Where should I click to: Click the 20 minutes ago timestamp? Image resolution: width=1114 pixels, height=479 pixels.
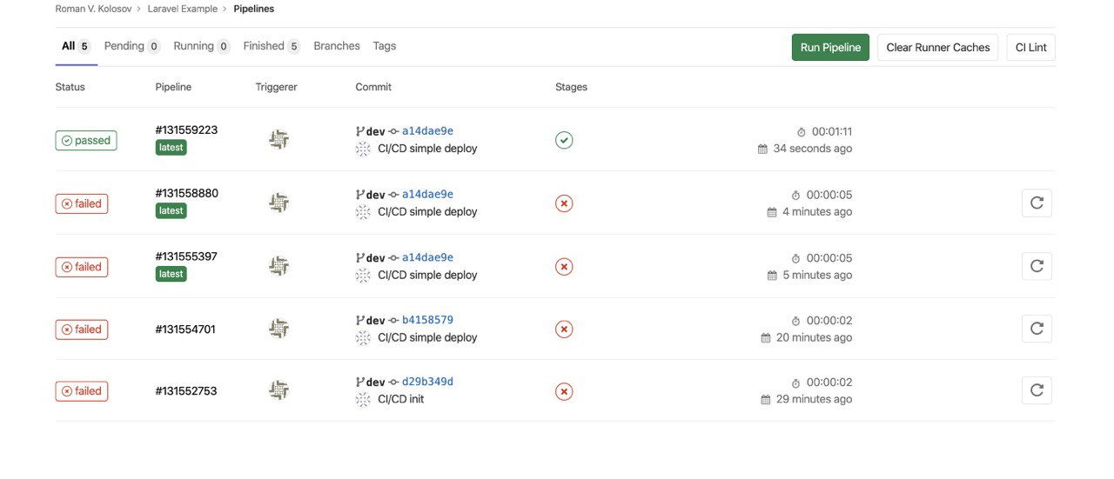(x=814, y=337)
